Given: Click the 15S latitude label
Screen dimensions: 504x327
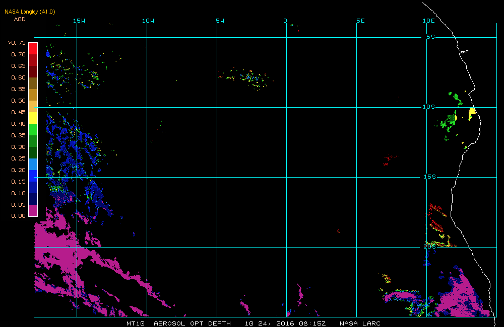Looking at the screenshot, I should tap(430, 177).
